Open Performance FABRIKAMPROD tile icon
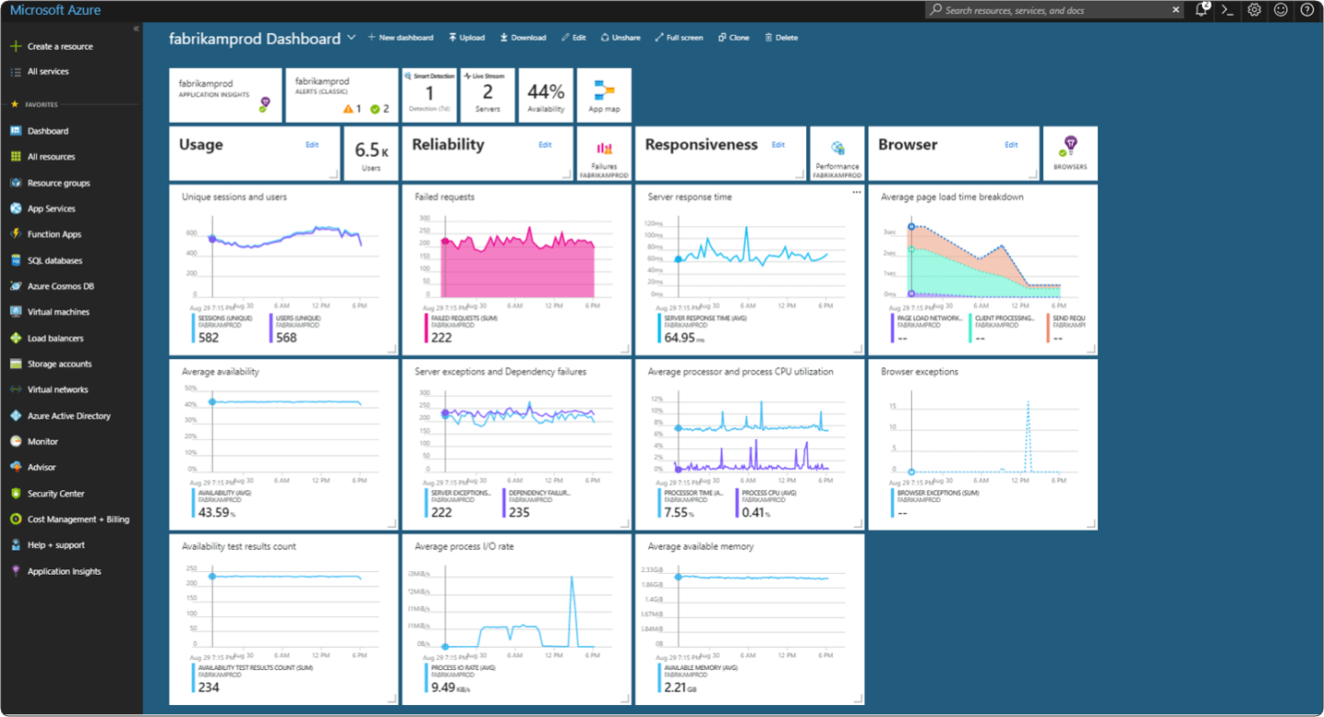Screen dimensions: 1324x717 pyautogui.click(x=837, y=148)
